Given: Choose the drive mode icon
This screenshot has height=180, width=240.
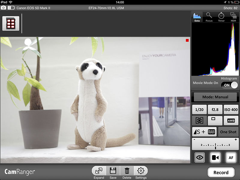Looking at the screenshot, I should click(215, 121).
